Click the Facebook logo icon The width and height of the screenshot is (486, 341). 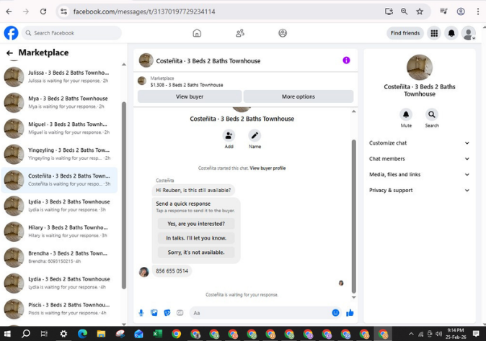[11, 33]
